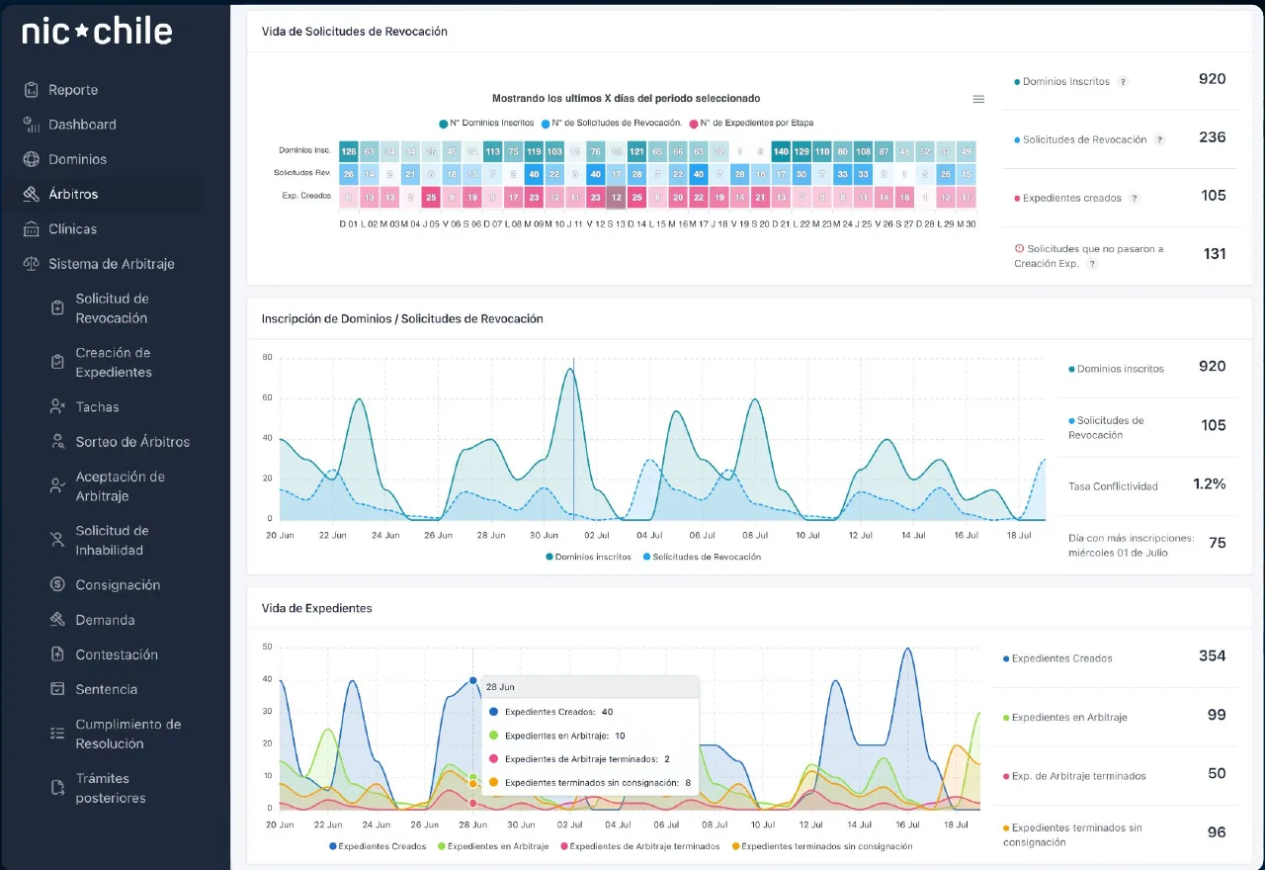Viewport: 1265px width, 870px height.
Task: Open the Clínicas building icon
Action: 32,228
